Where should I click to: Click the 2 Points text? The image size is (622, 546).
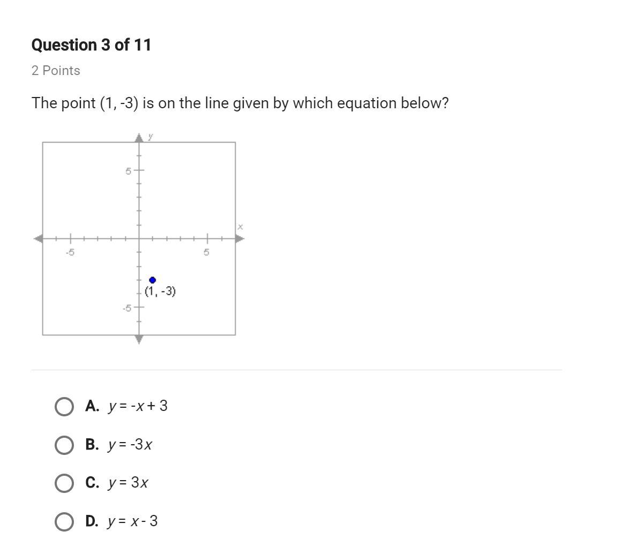point(56,71)
